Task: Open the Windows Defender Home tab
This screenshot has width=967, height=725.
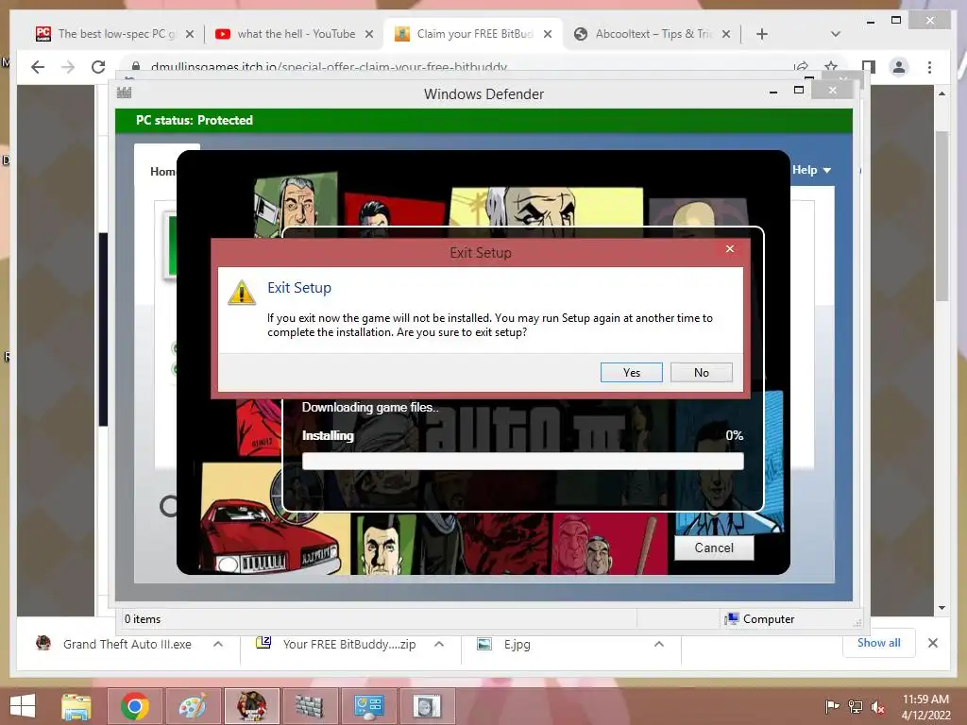Action: click(x=162, y=172)
